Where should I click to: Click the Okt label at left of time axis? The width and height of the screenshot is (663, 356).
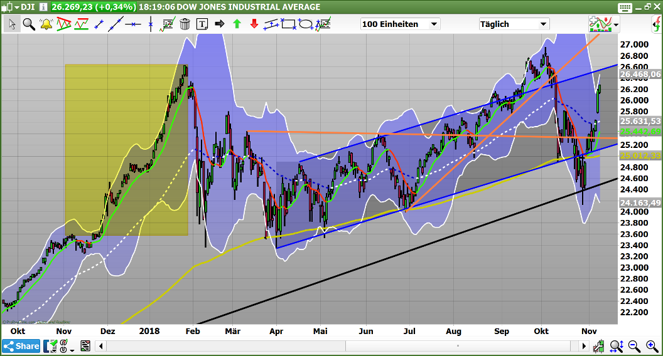(x=18, y=331)
